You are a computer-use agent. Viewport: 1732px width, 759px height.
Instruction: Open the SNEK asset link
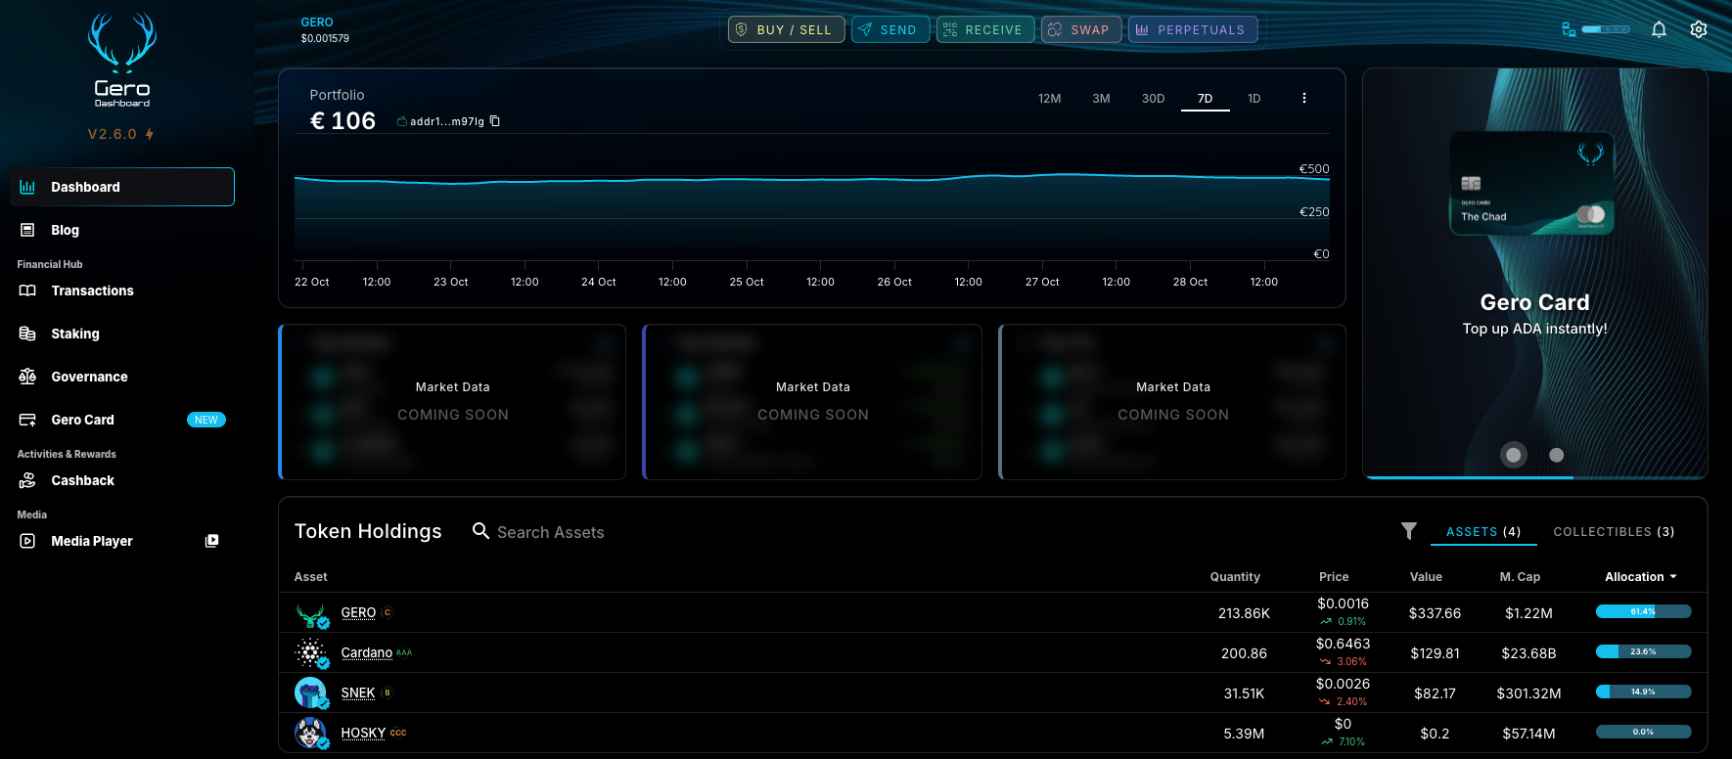(358, 692)
